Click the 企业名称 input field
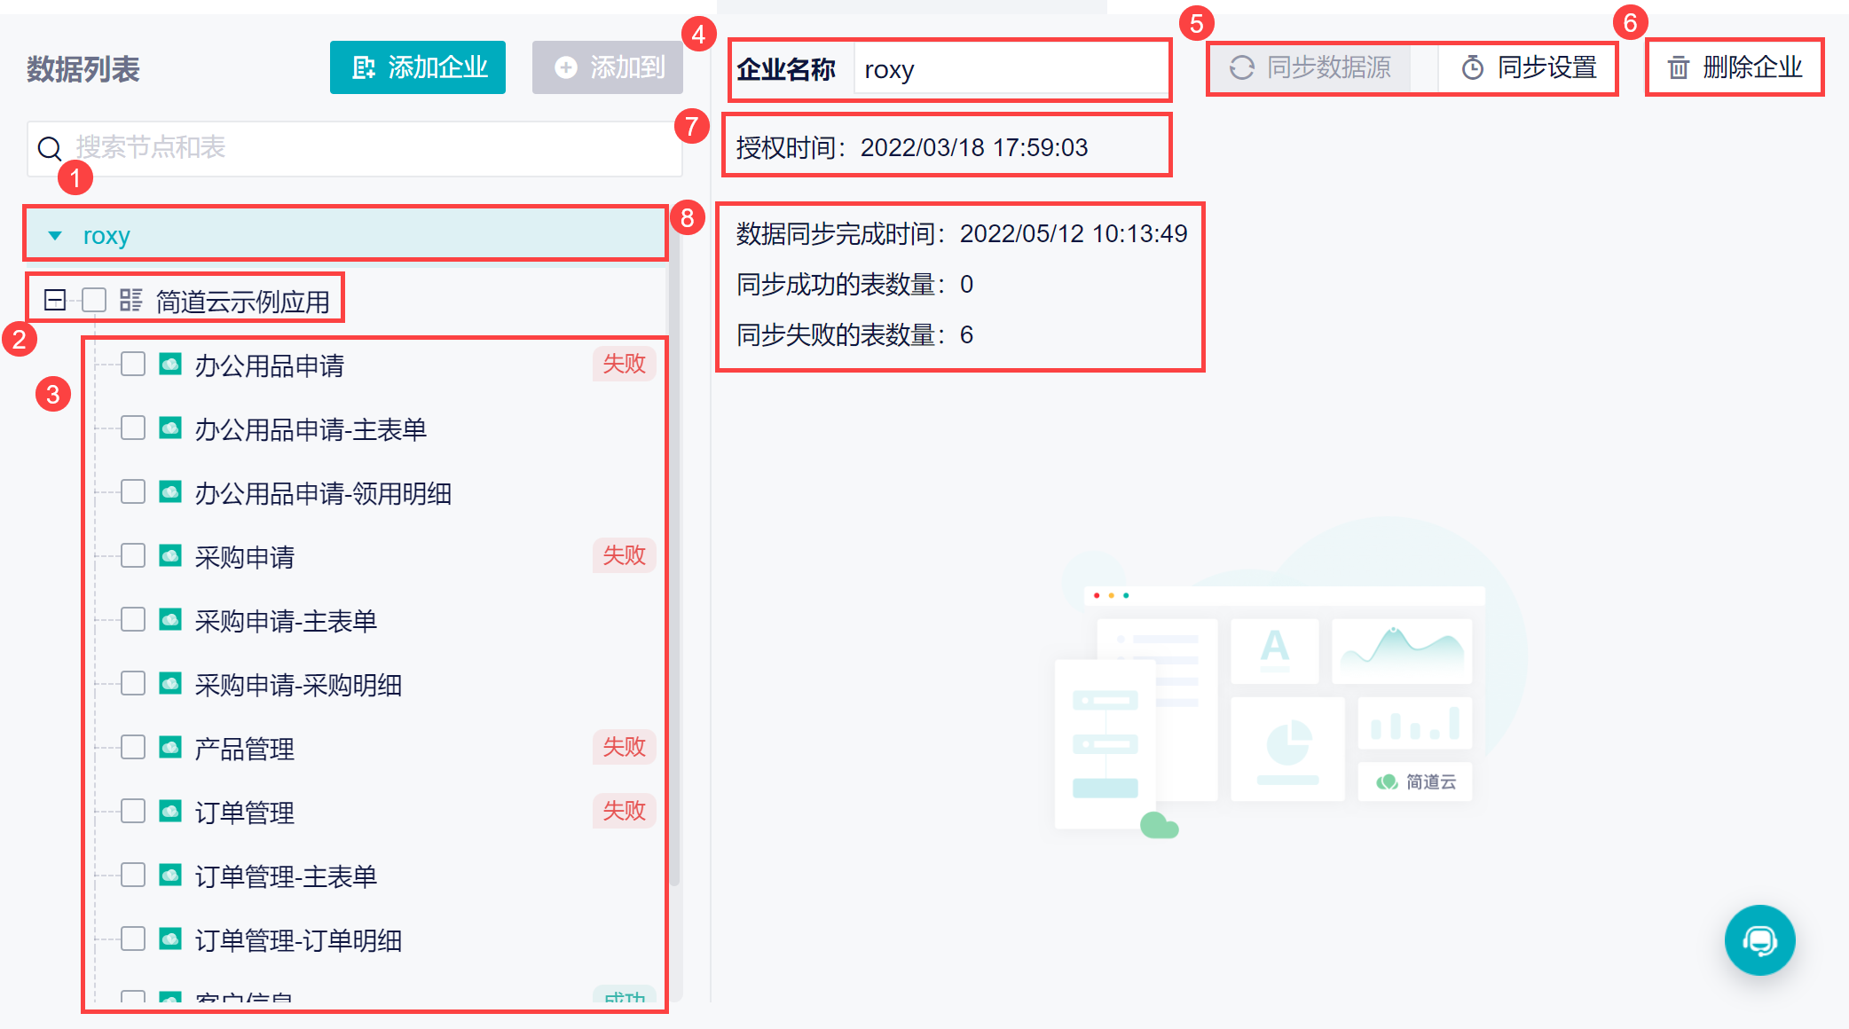Viewport: 1849px width, 1029px height. click(1010, 69)
